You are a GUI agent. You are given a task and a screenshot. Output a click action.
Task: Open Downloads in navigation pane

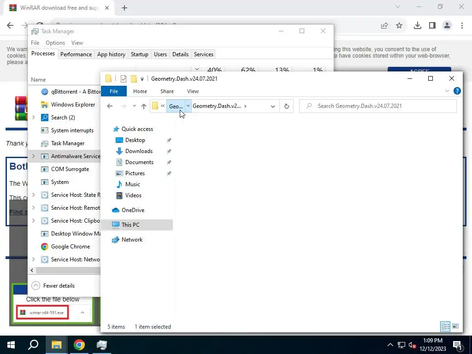(139, 151)
